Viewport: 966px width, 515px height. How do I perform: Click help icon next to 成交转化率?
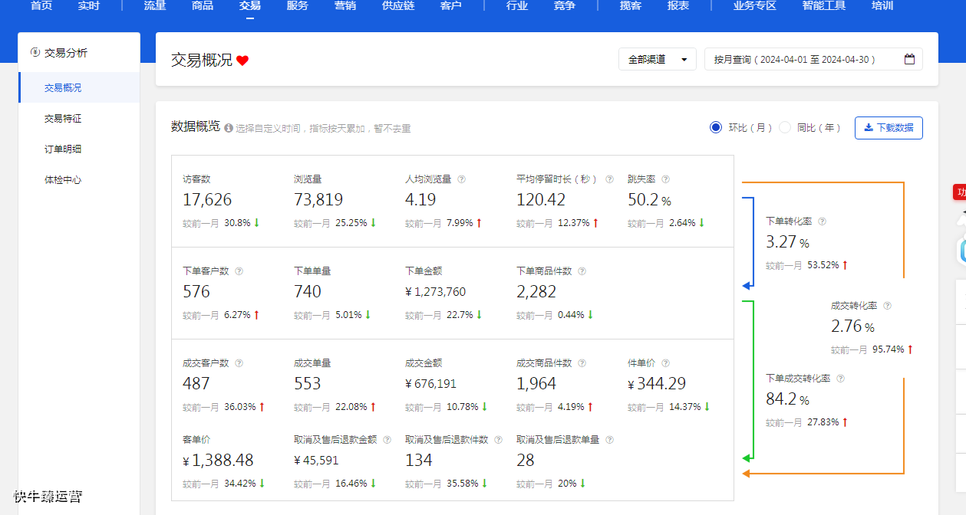click(887, 306)
